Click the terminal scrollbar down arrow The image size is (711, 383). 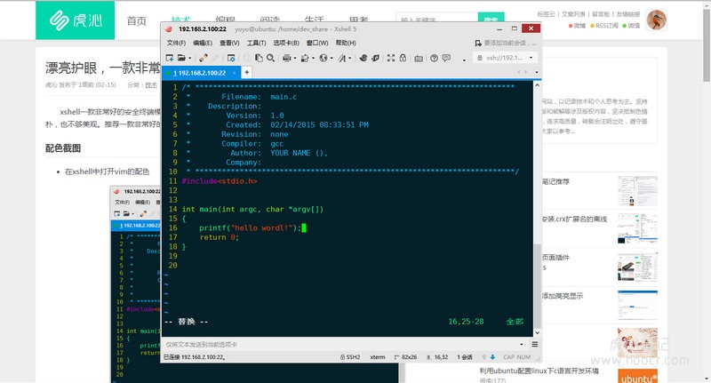[x=538, y=332]
